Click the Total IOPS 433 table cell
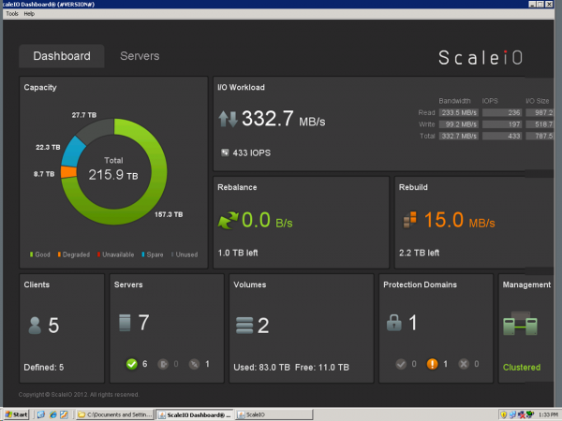Viewport: 562px width, 421px height. click(502, 136)
